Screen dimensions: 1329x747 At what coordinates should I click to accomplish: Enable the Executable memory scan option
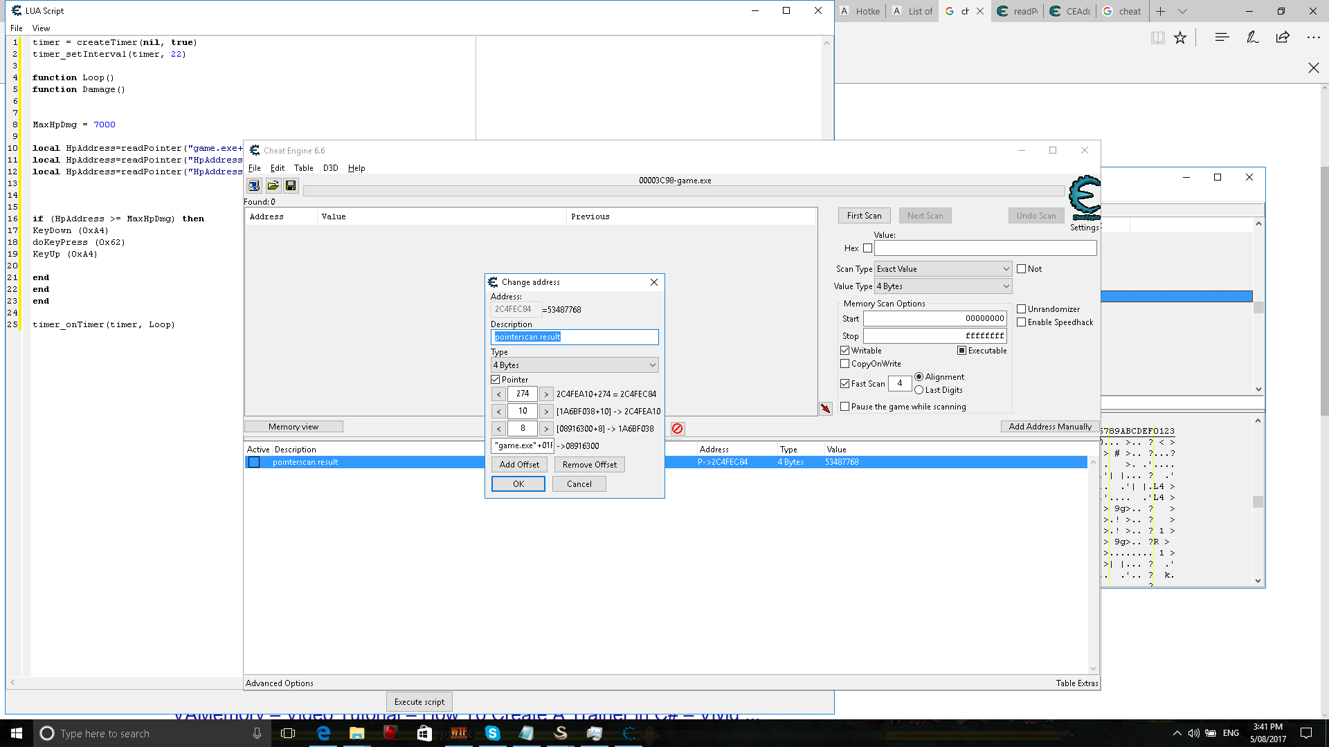pyautogui.click(x=962, y=350)
